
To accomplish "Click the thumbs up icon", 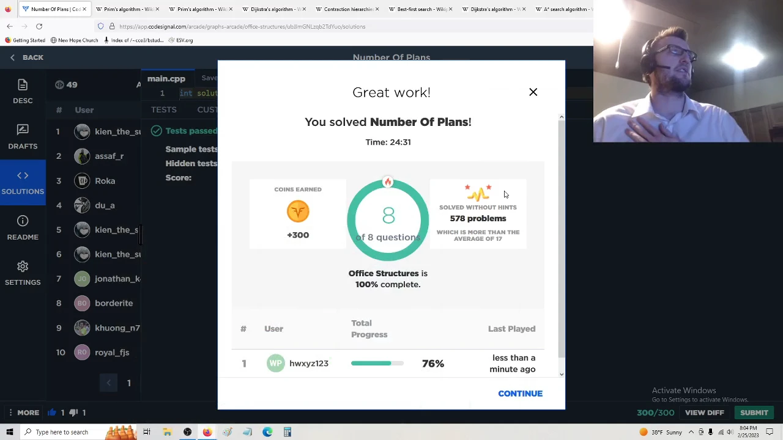I will [52, 413].
